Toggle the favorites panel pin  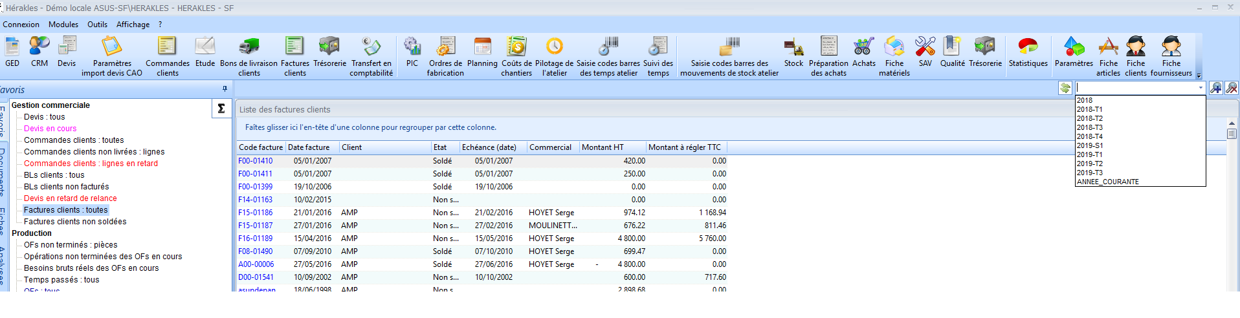(225, 89)
